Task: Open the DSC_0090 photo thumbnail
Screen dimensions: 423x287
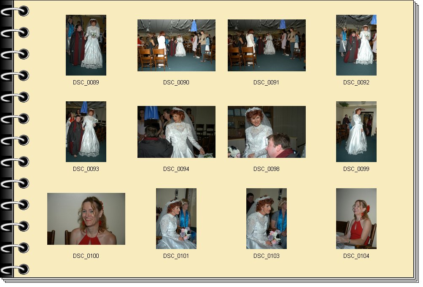Action: tap(176, 45)
